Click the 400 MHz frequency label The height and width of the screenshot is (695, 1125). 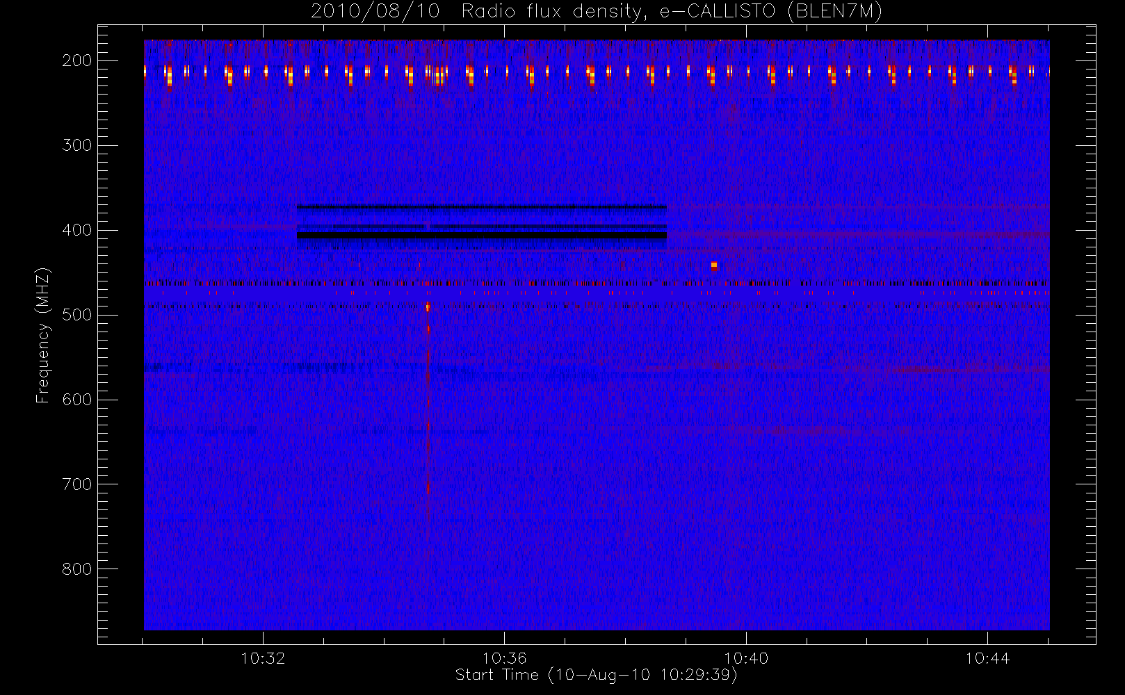(x=77, y=230)
